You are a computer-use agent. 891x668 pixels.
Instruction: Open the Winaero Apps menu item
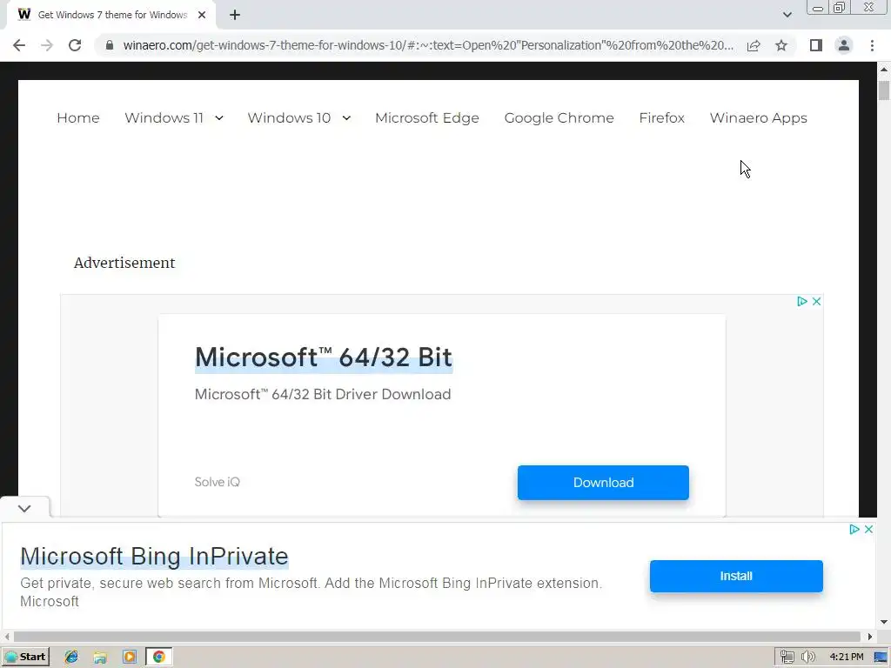[758, 118]
